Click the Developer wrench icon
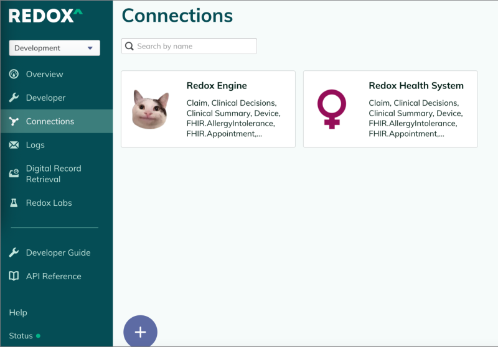The width and height of the screenshot is (498, 347). pyautogui.click(x=14, y=98)
